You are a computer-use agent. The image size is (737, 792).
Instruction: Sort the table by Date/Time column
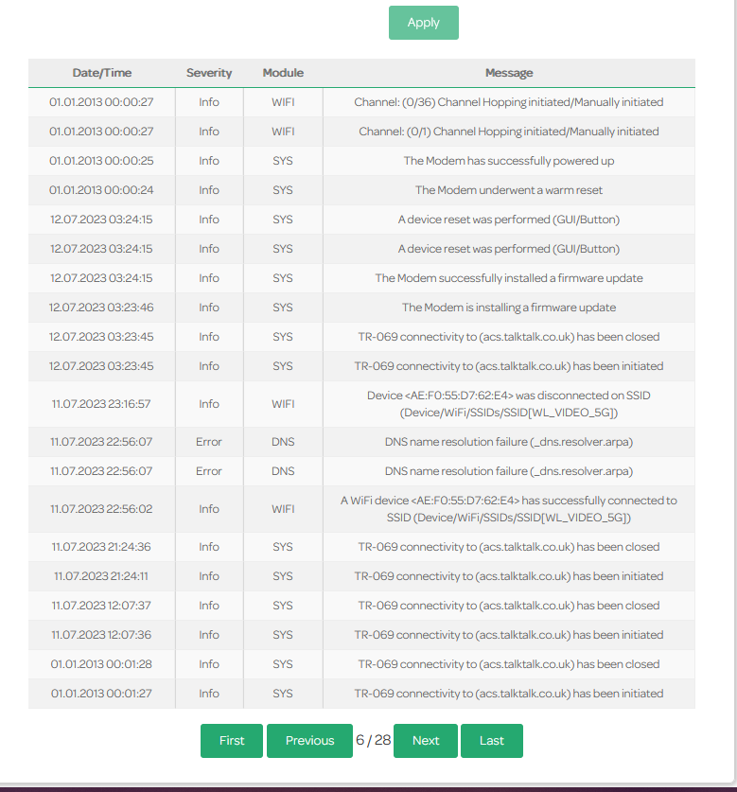coord(101,73)
